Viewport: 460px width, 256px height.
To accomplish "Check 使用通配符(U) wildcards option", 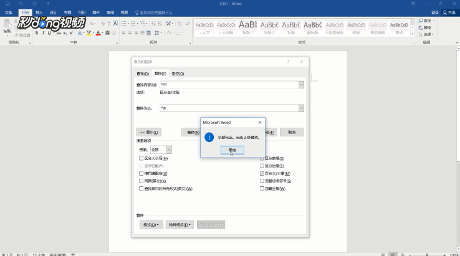I will [x=141, y=174].
